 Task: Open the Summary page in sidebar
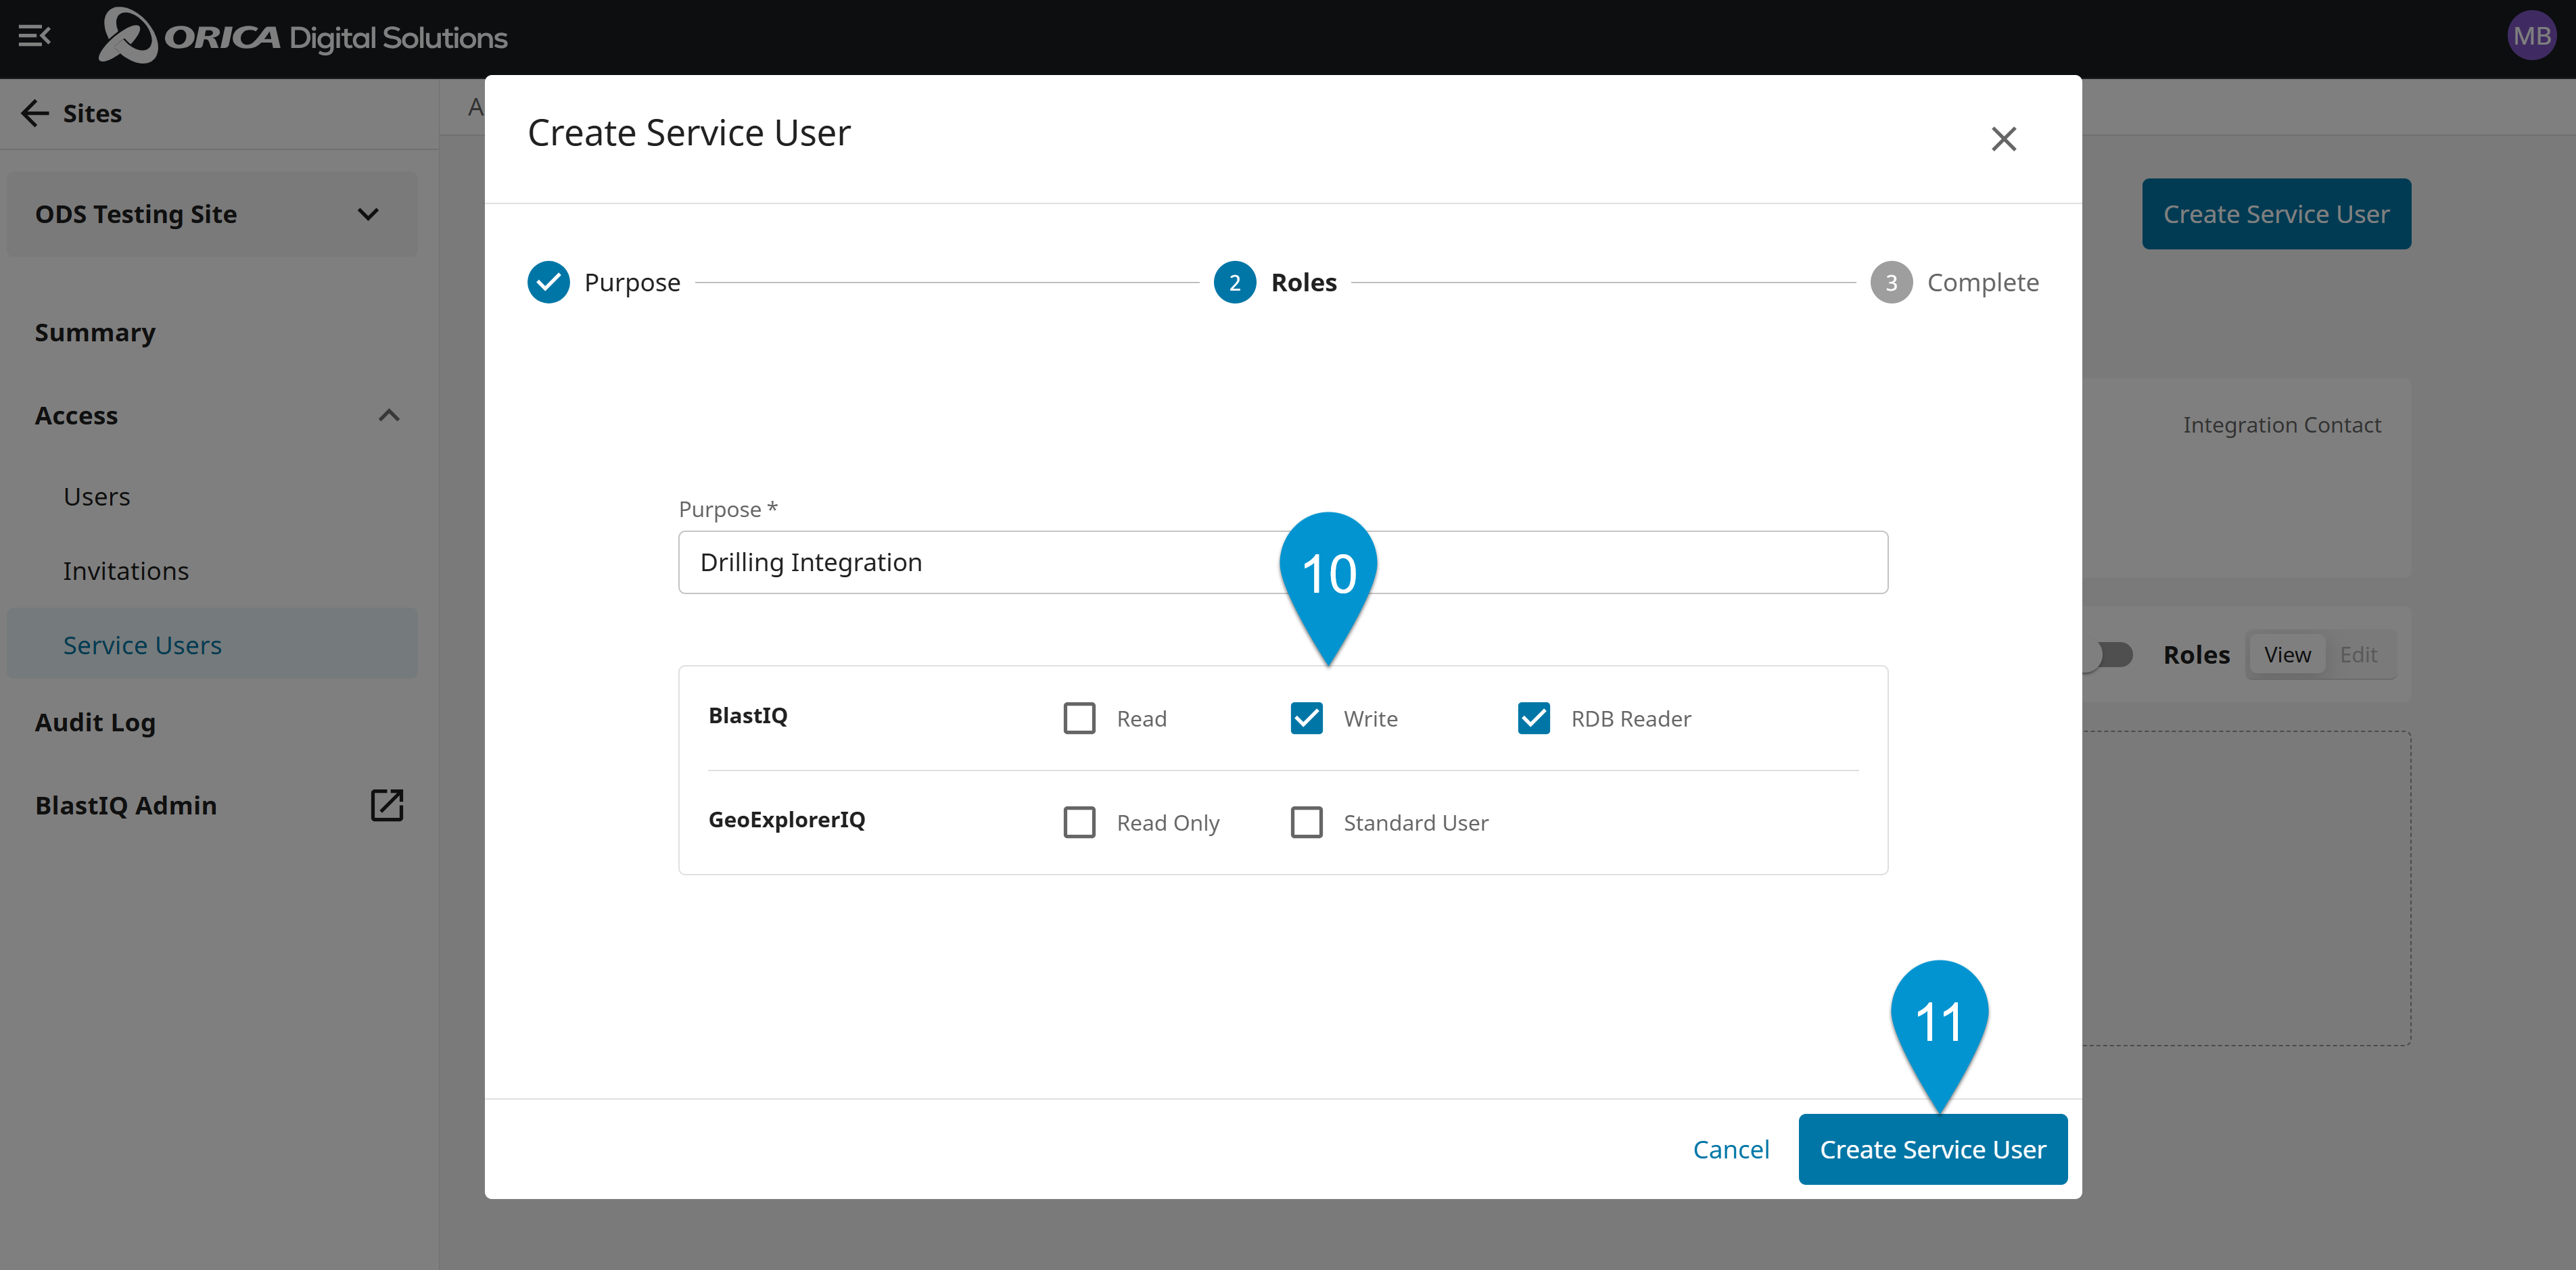tap(95, 333)
